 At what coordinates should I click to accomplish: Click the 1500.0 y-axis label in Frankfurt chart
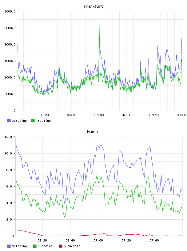point(10,61)
